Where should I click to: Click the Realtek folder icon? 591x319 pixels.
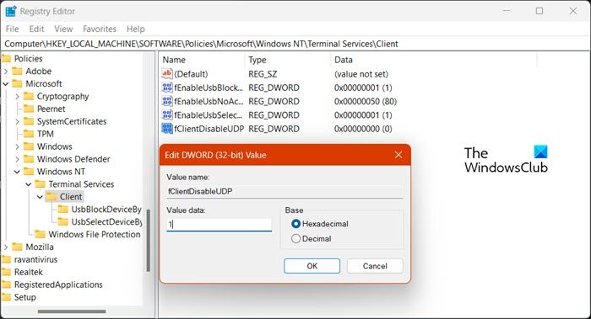[6, 272]
